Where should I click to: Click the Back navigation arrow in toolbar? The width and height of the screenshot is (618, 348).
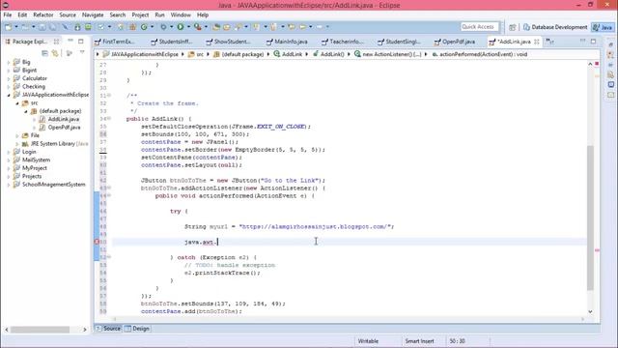pyautogui.click(x=302, y=27)
